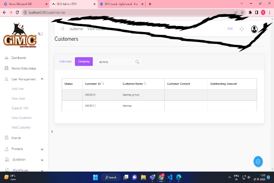Open the blue floating chat button
274x183 pixels.
click(258, 161)
